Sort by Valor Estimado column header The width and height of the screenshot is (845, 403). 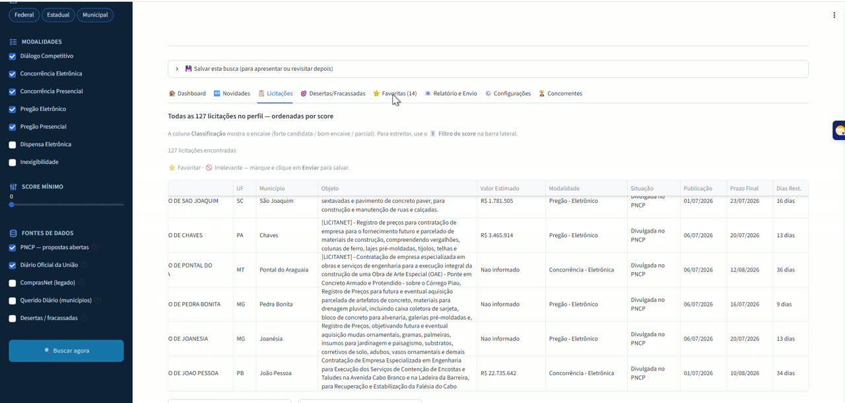tap(511, 188)
